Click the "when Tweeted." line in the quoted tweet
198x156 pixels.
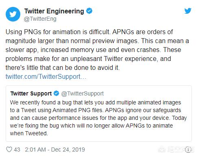click(29, 133)
